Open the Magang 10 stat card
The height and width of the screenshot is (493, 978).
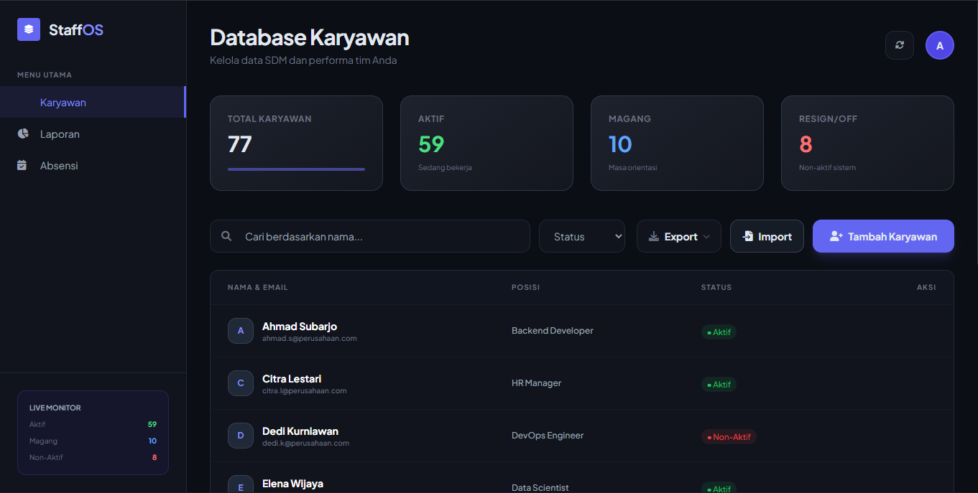pyautogui.click(x=677, y=143)
